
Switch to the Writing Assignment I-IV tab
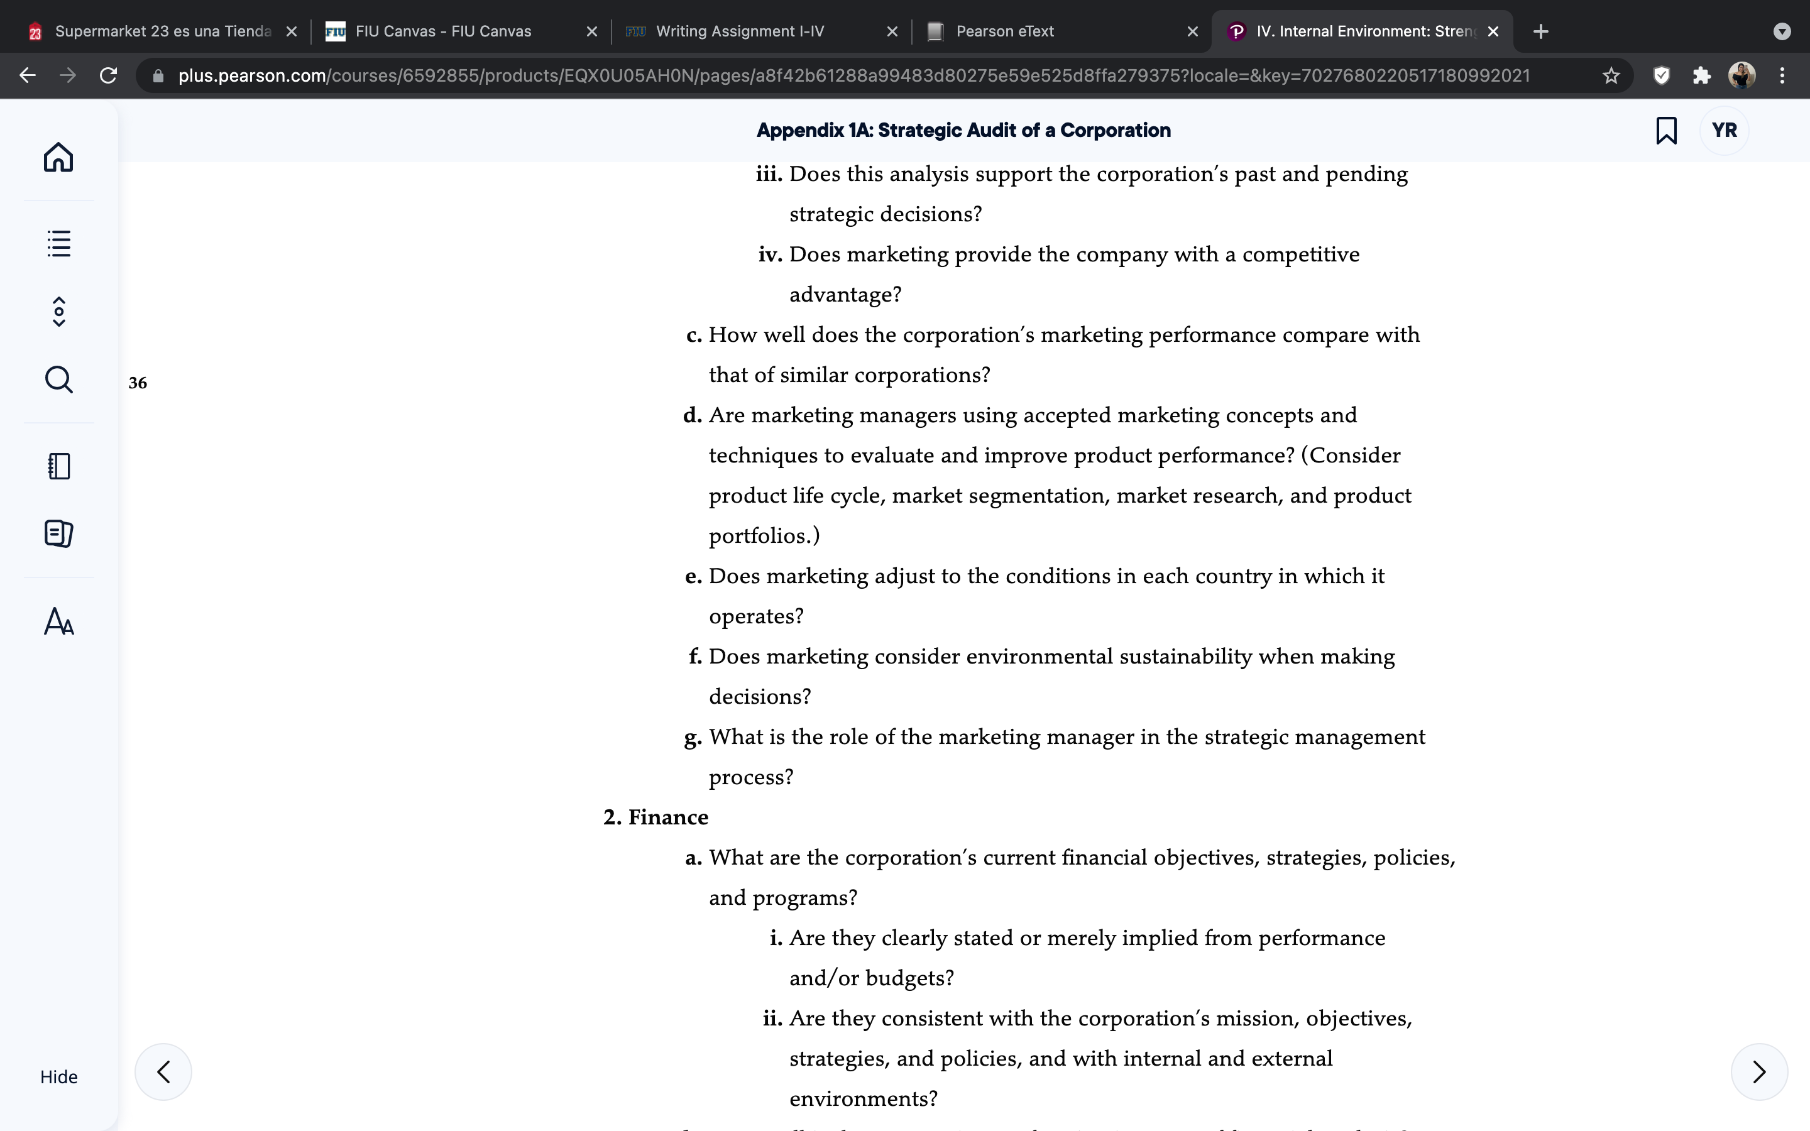[x=760, y=31]
